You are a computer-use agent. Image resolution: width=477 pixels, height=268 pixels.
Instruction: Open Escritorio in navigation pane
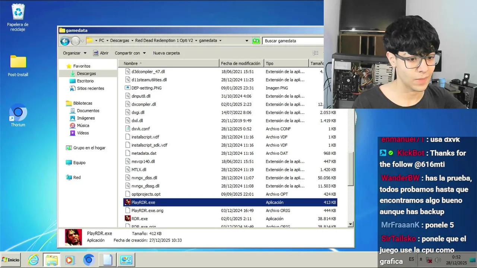(85, 81)
